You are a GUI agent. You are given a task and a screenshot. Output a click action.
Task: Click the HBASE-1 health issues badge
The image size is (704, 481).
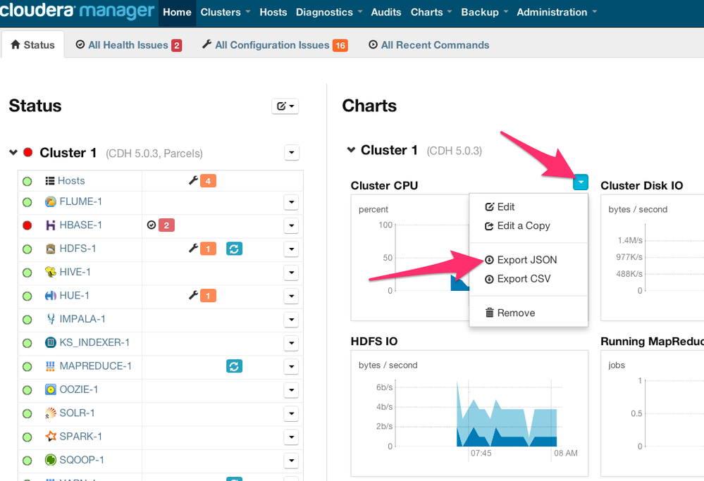[x=166, y=225]
